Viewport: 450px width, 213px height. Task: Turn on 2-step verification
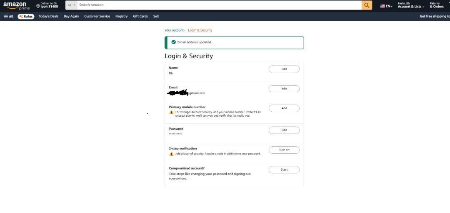[x=284, y=150]
